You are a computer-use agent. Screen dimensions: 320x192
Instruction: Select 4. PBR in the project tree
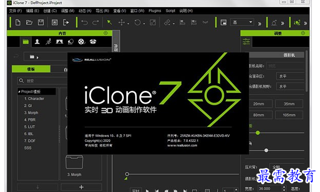(30, 119)
